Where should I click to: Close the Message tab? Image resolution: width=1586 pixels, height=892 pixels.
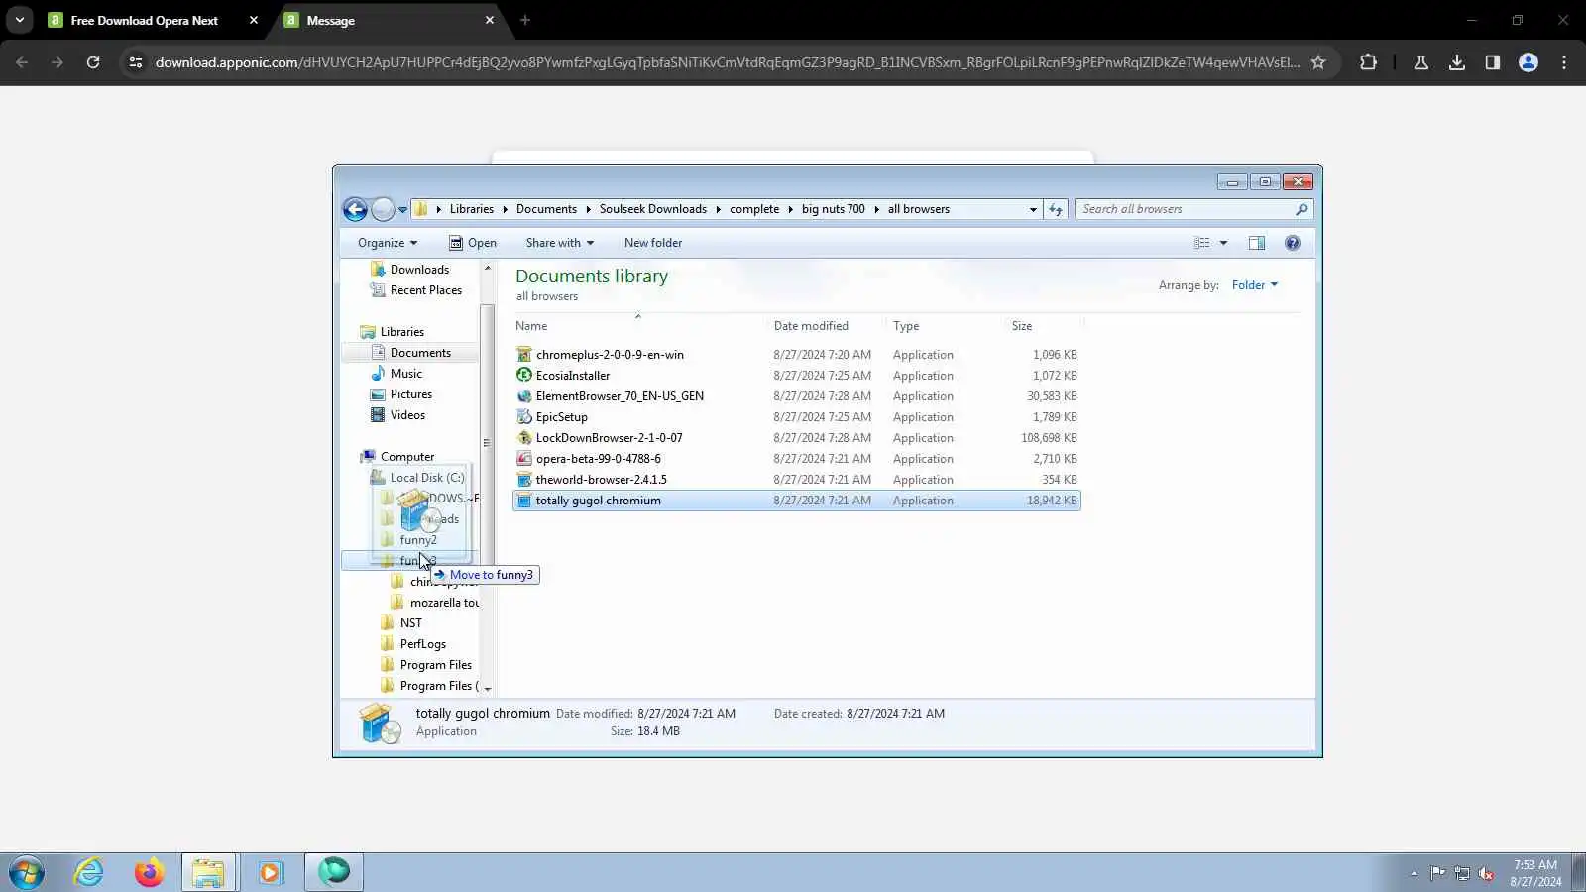tap(490, 20)
